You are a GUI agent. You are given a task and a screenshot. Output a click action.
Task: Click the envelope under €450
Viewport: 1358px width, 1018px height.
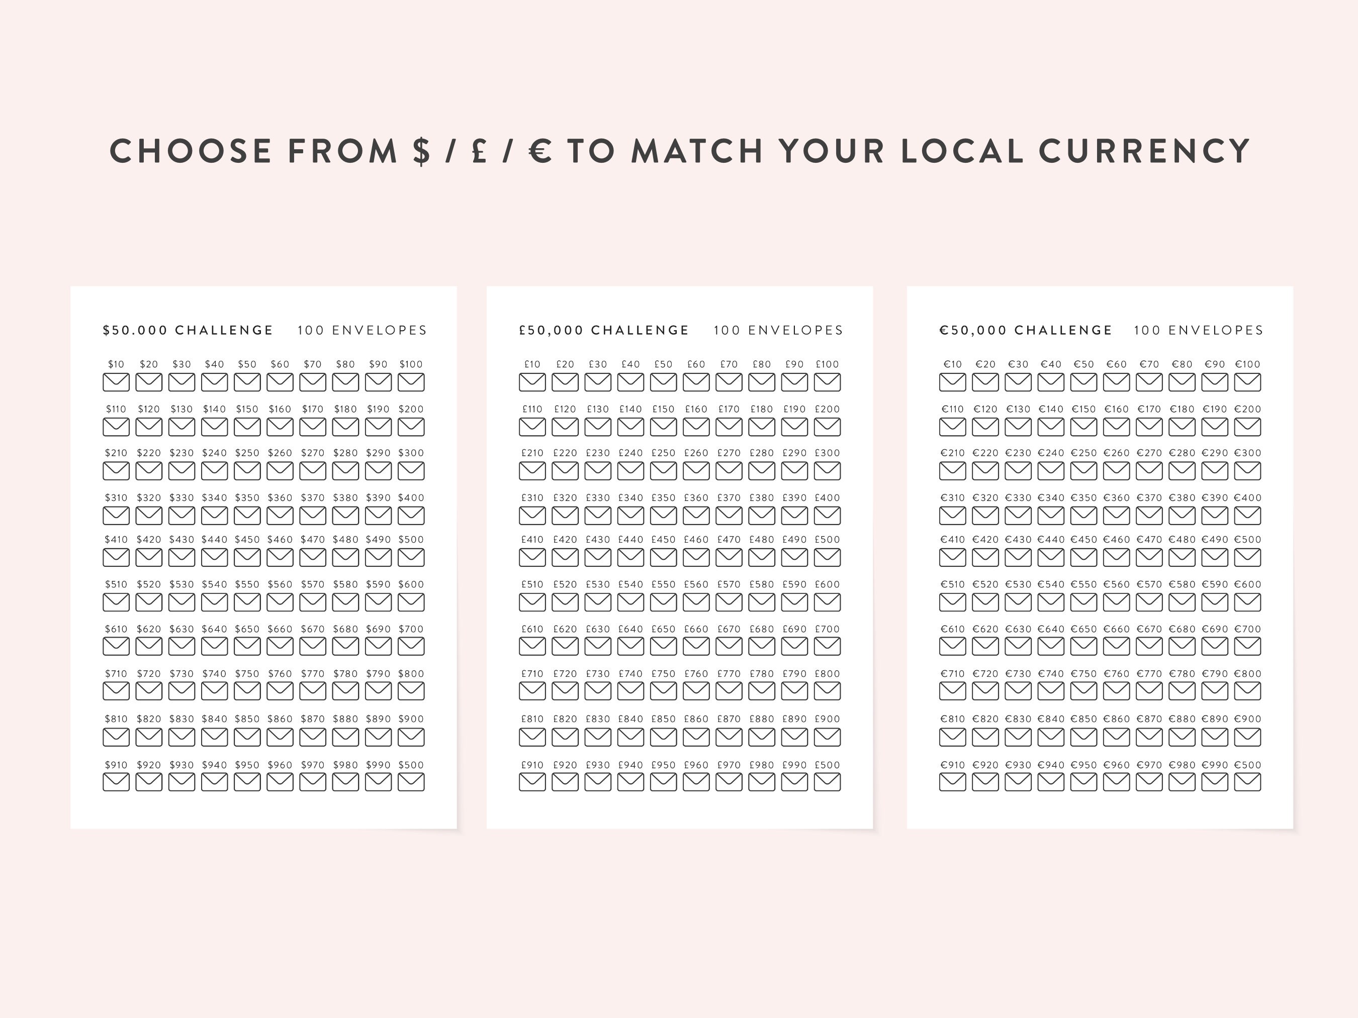[1083, 557]
